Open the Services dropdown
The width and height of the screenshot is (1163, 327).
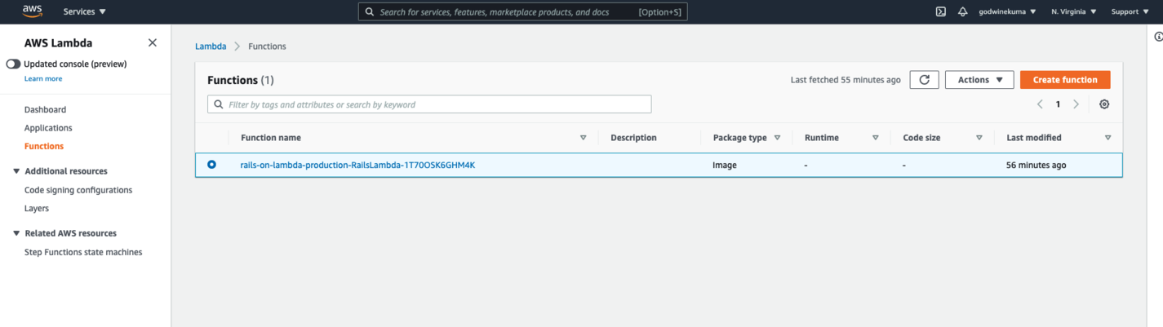(85, 11)
